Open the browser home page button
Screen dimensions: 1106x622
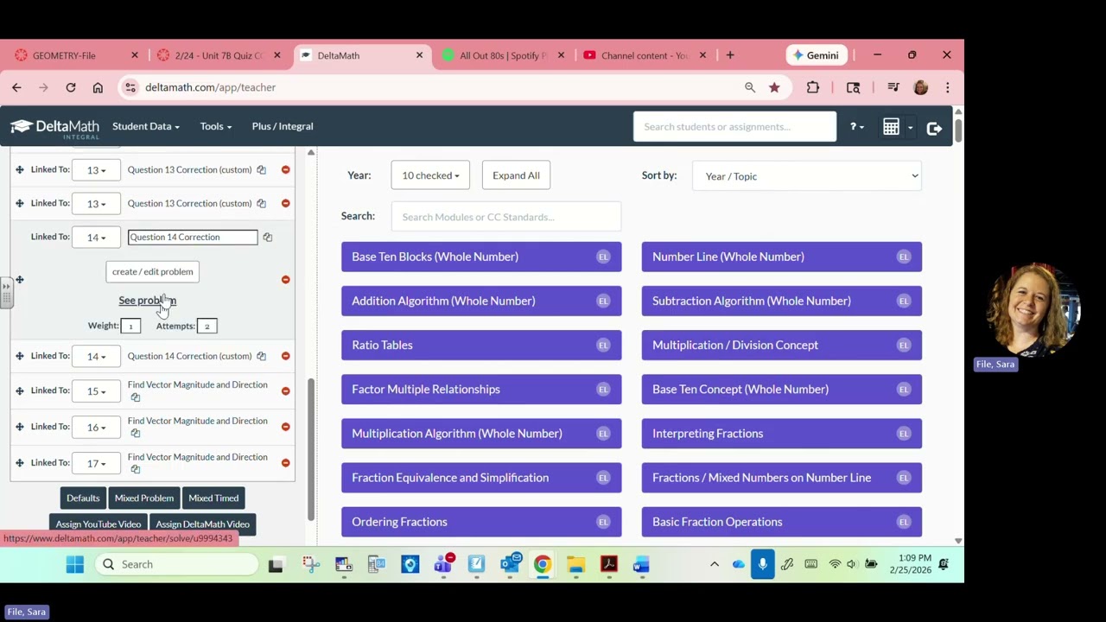point(98,87)
